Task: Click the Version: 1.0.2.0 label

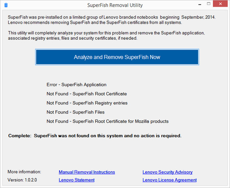Action: (x=22, y=180)
